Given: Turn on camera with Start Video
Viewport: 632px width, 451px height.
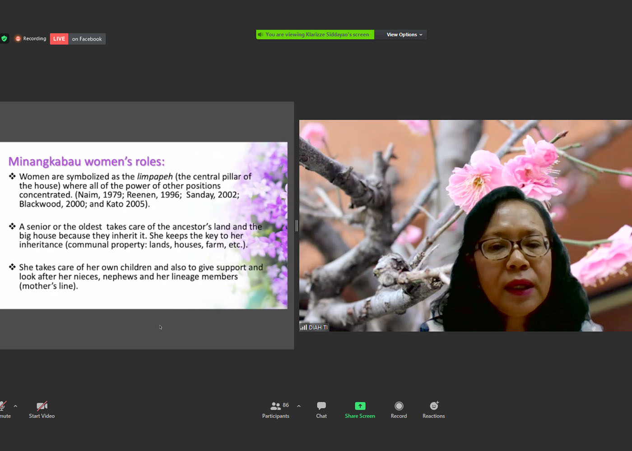Looking at the screenshot, I should tap(42, 410).
